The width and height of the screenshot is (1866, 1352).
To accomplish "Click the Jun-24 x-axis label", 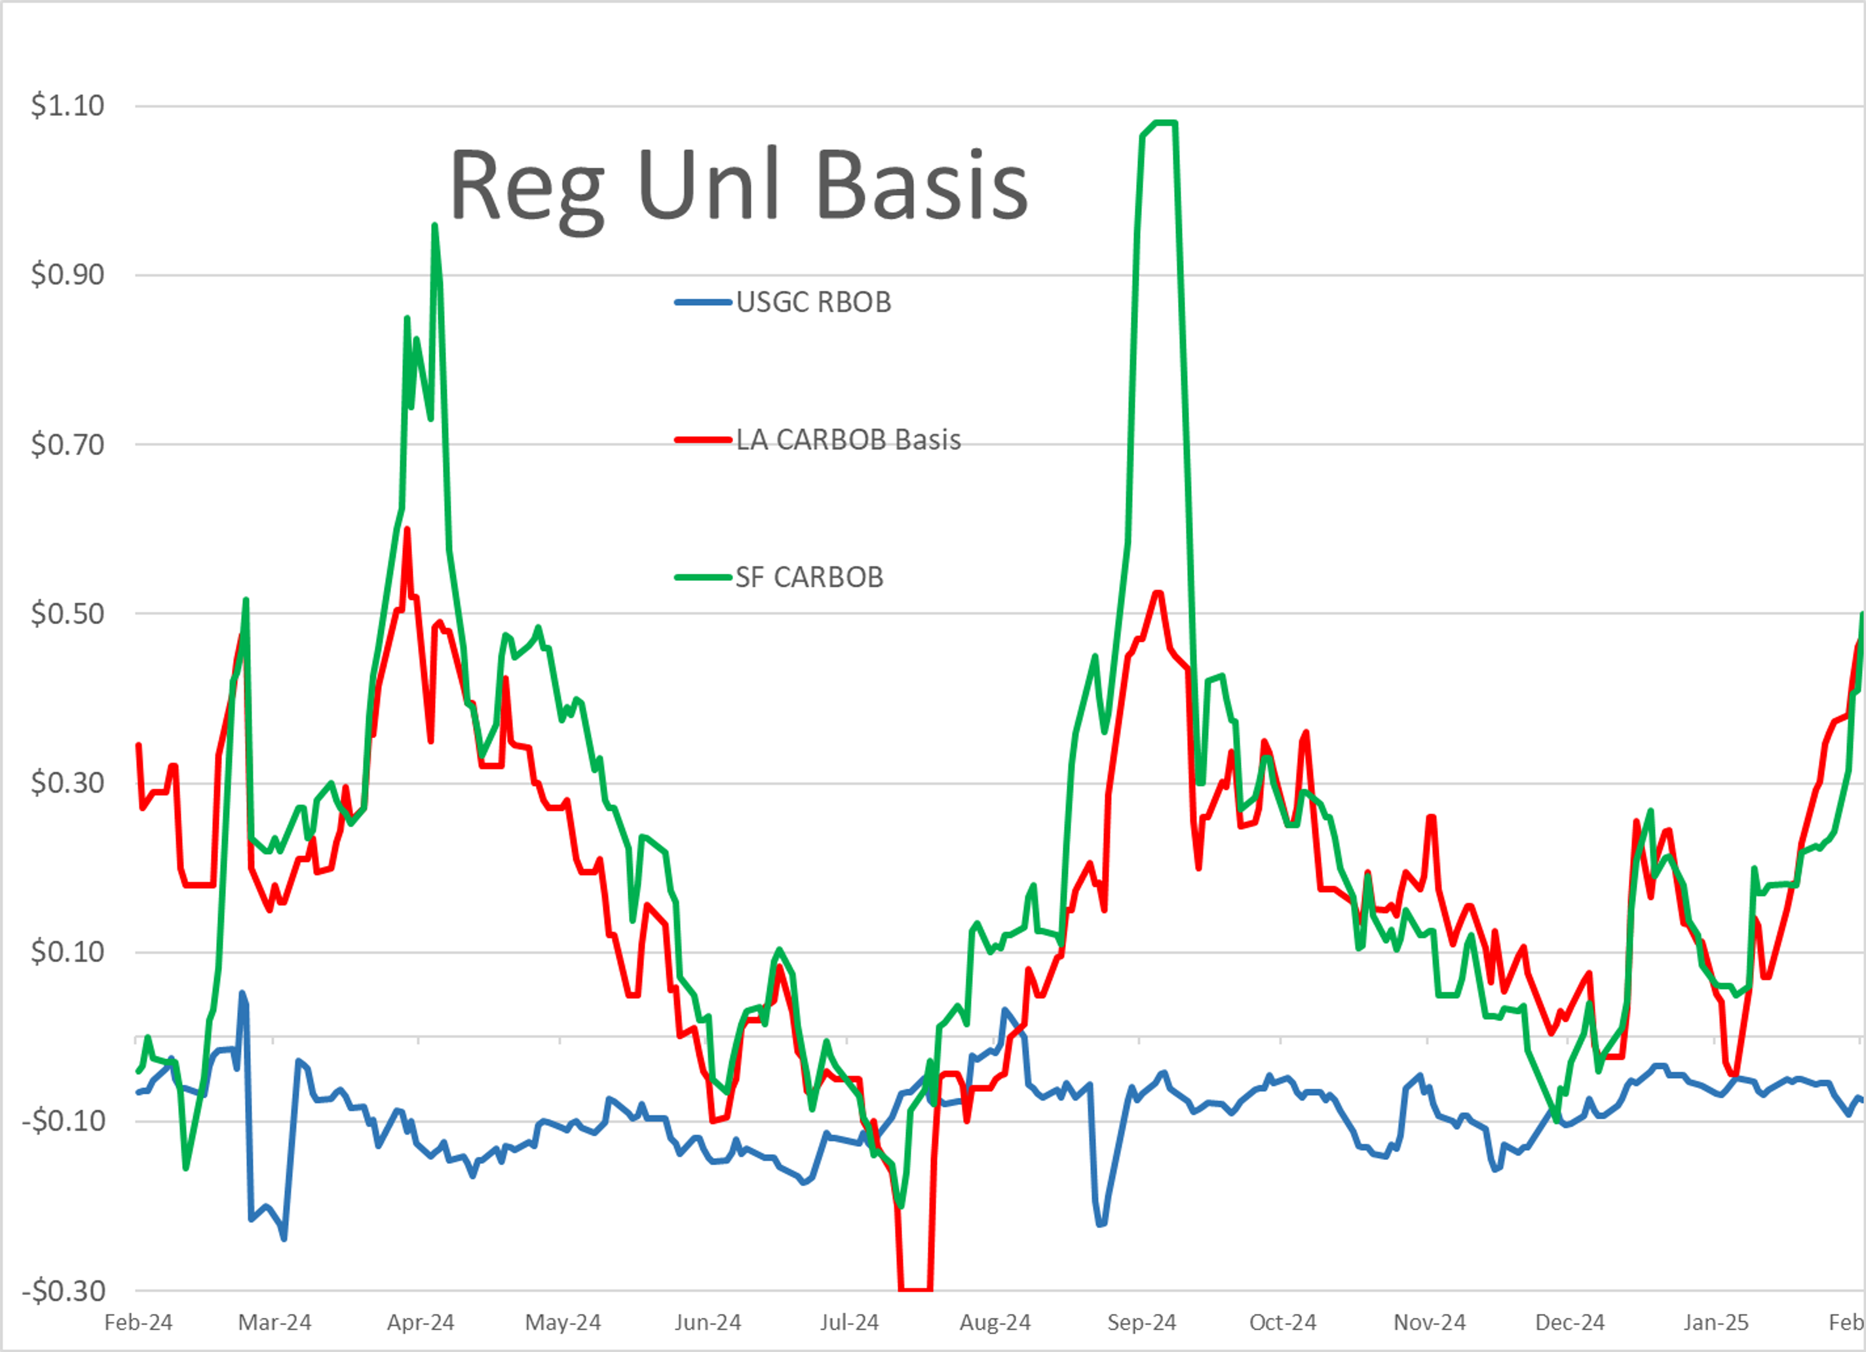I will pos(708,1322).
